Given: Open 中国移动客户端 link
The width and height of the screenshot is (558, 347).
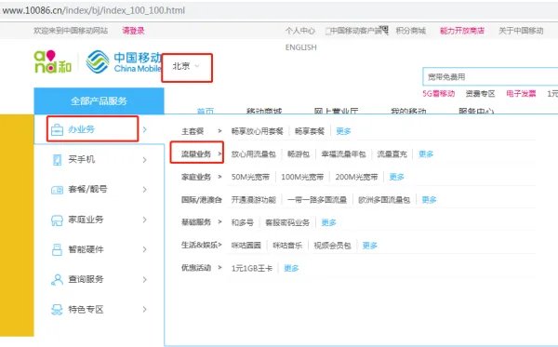Looking at the screenshot, I should (x=356, y=31).
